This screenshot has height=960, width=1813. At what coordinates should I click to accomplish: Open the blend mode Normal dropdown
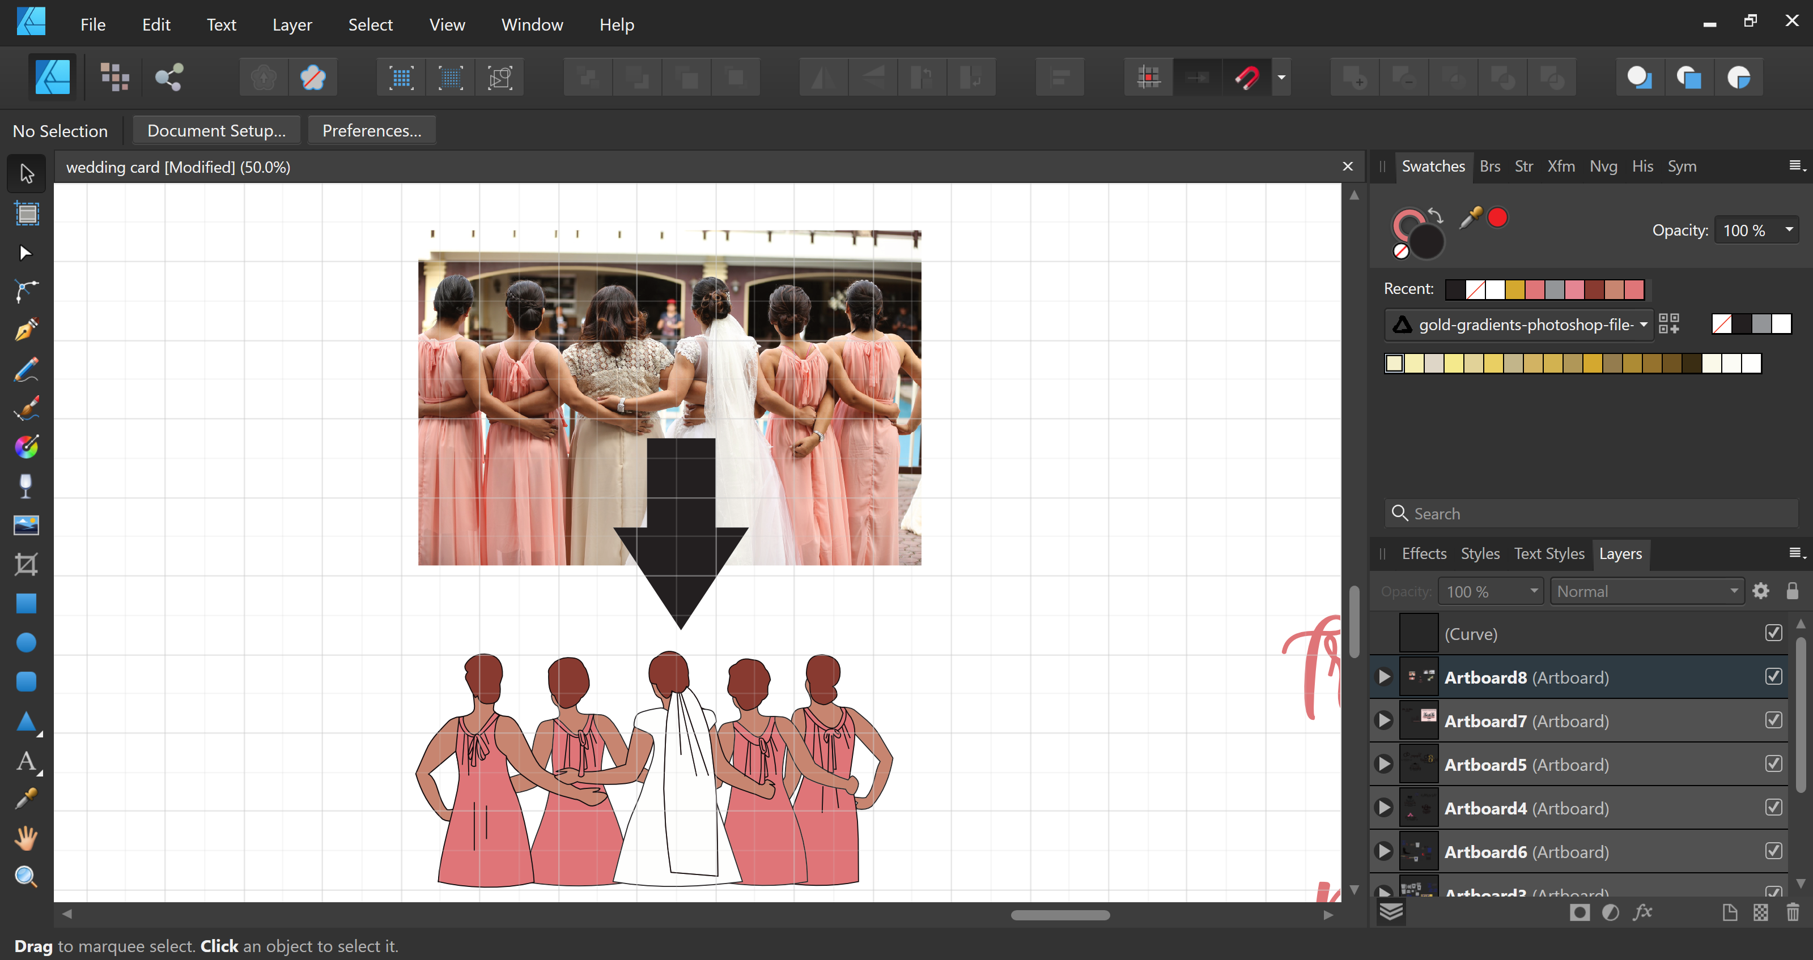1646,591
